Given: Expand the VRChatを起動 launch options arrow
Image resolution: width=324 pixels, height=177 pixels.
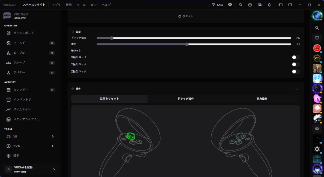Looking at the screenshot, I should point(54,169).
